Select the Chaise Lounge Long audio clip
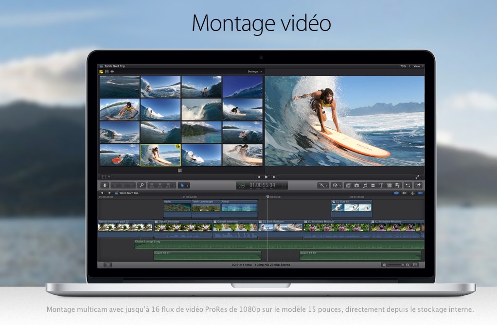The image size is (497, 325). pyautogui.click(x=279, y=244)
